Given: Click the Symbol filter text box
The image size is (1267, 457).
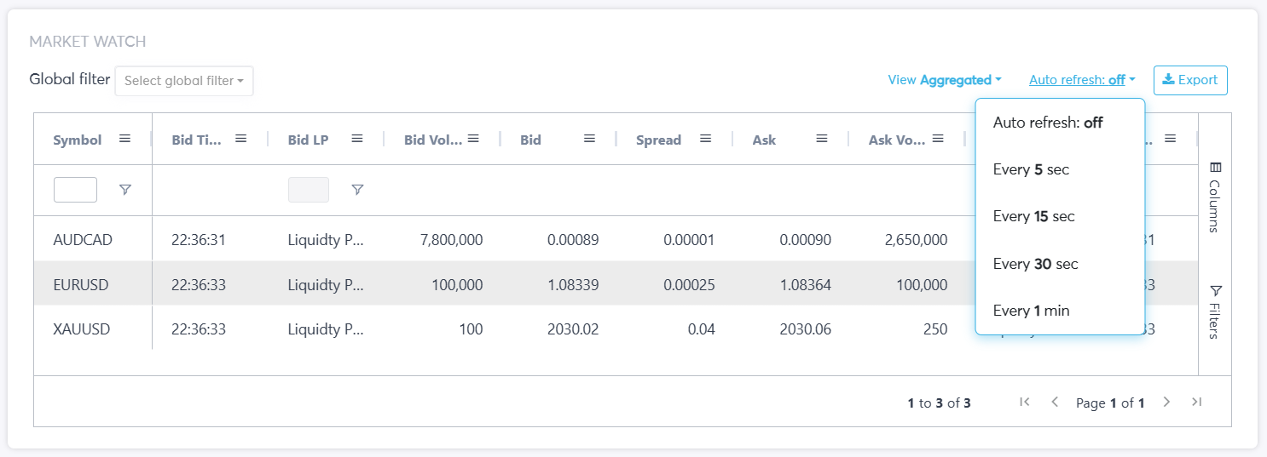Looking at the screenshot, I should [x=75, y=190].
